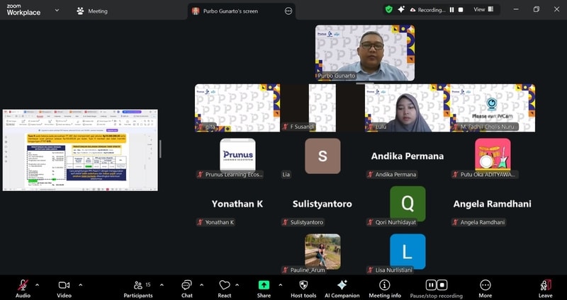Open the More options menu
567x300 pixels.
485,285
